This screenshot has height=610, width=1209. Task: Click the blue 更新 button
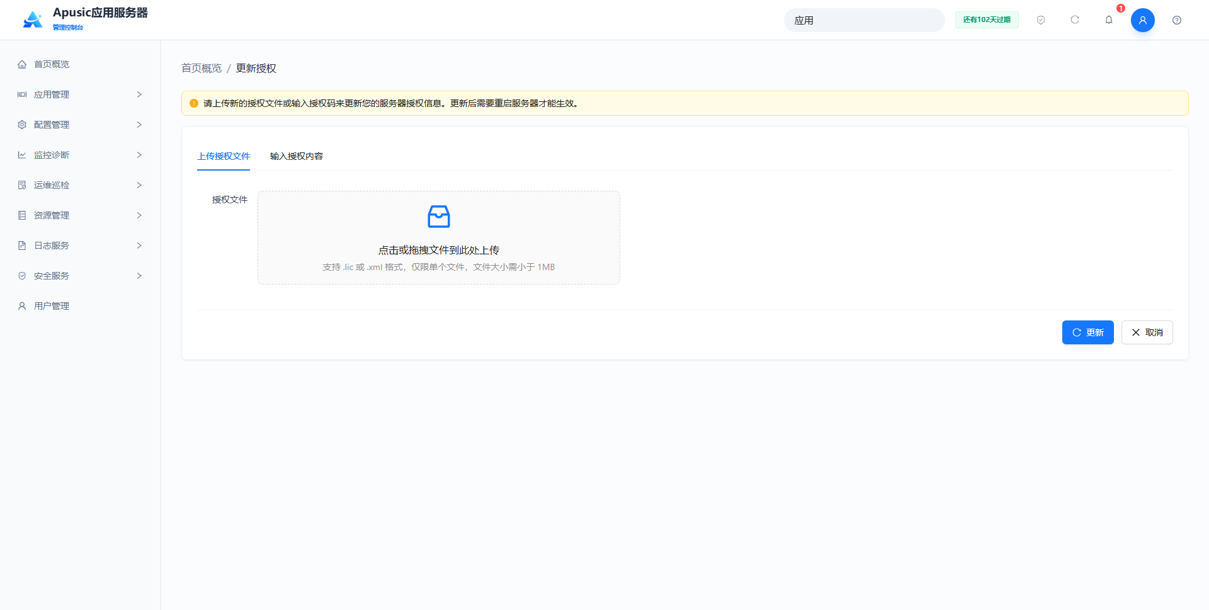(x=1087, y=332)
